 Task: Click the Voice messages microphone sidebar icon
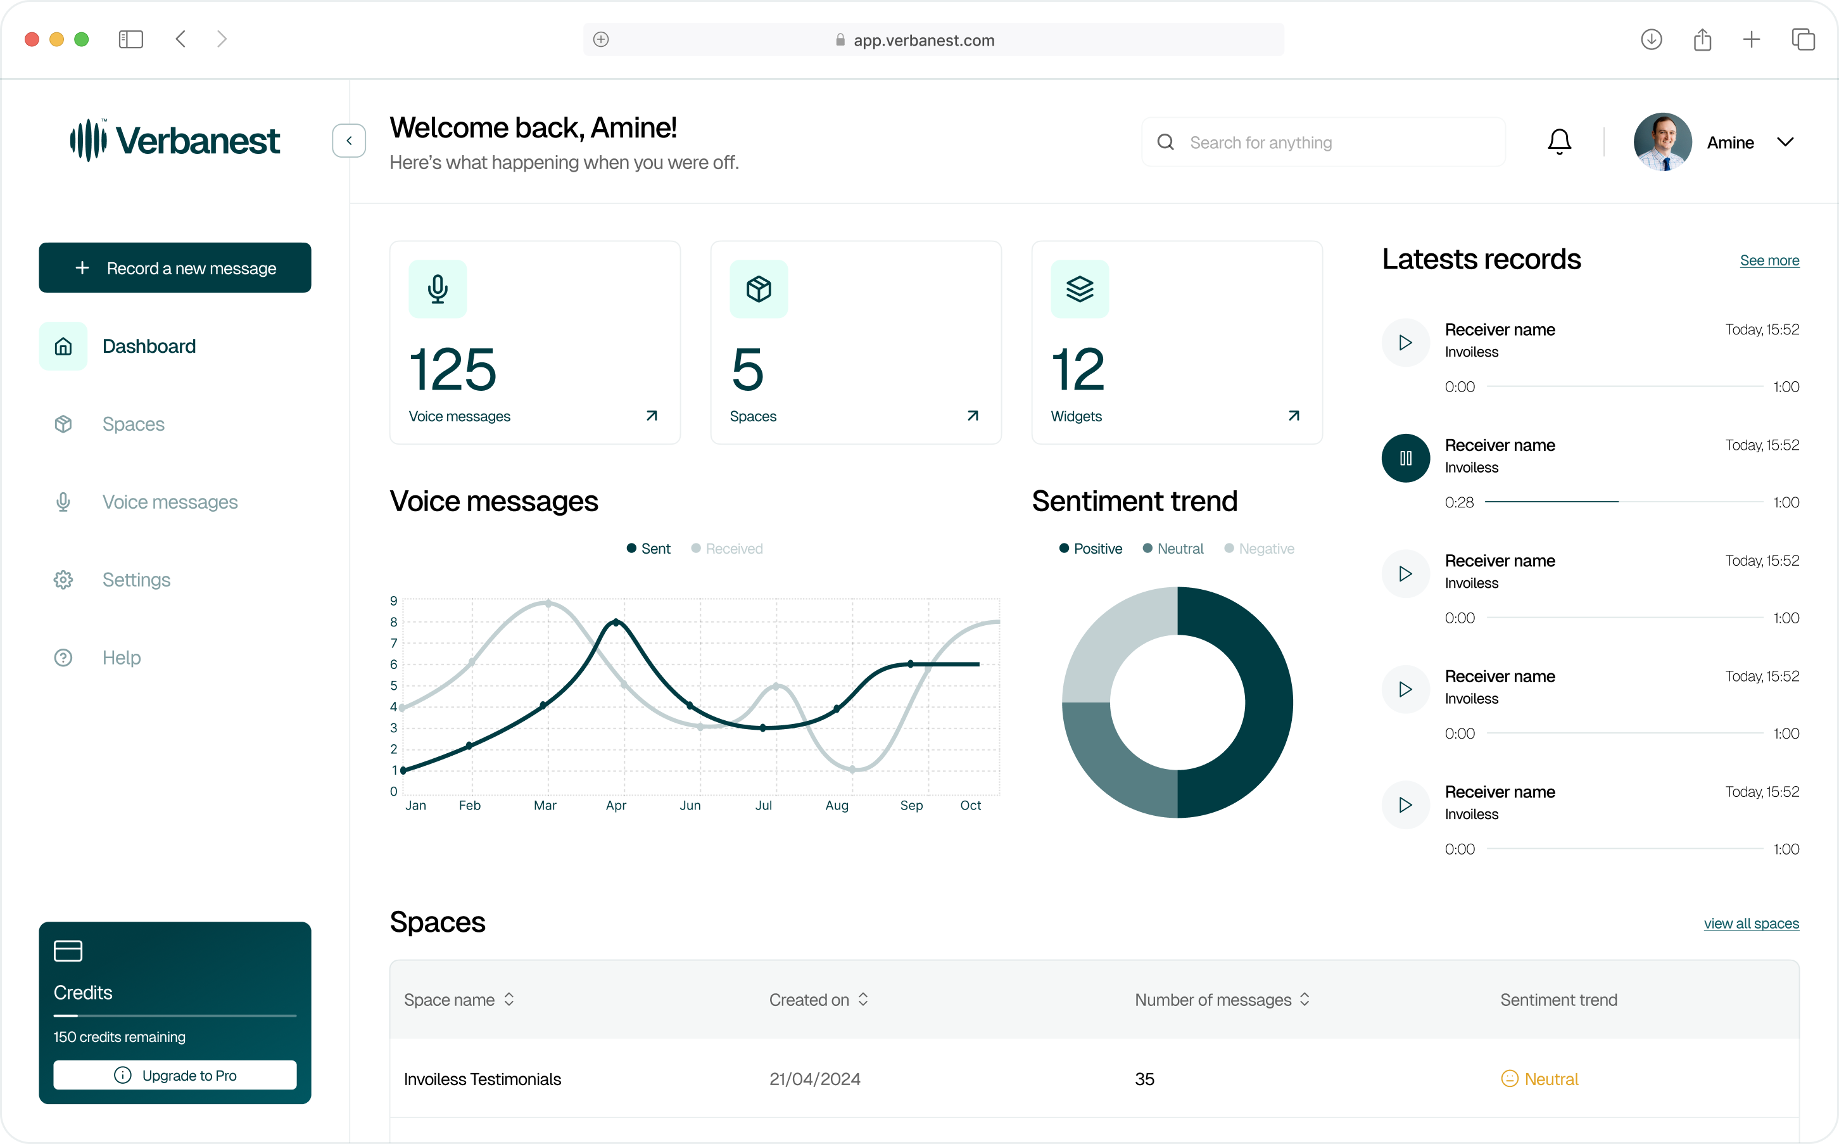coord(62,501)
